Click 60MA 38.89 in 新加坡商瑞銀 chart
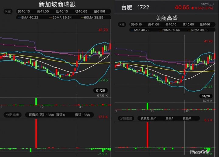 [92, 18]
